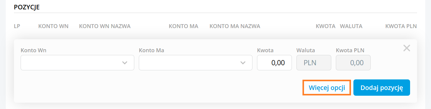Click the KWOTA column header

[326, 26]
